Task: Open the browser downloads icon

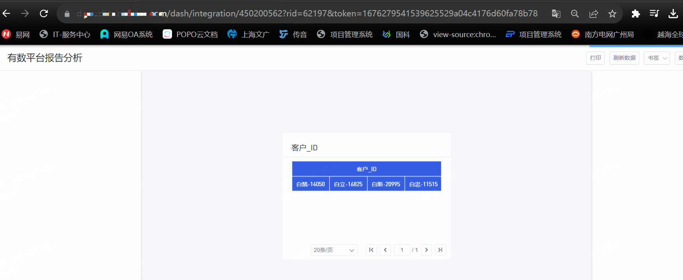Action: (673, 14)
